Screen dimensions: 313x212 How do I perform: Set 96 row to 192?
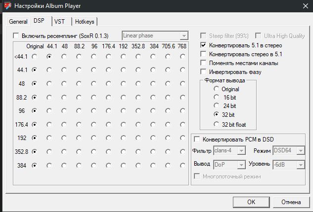[123, 110]
